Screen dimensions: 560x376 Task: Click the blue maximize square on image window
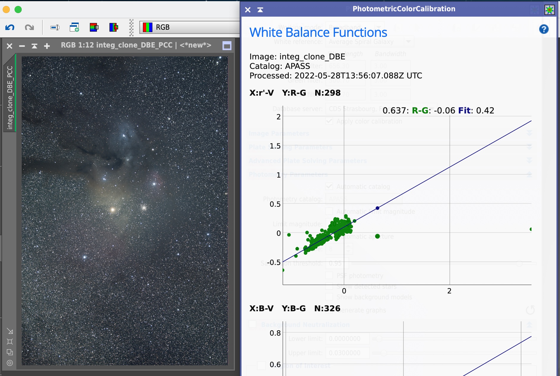(227, 46)
